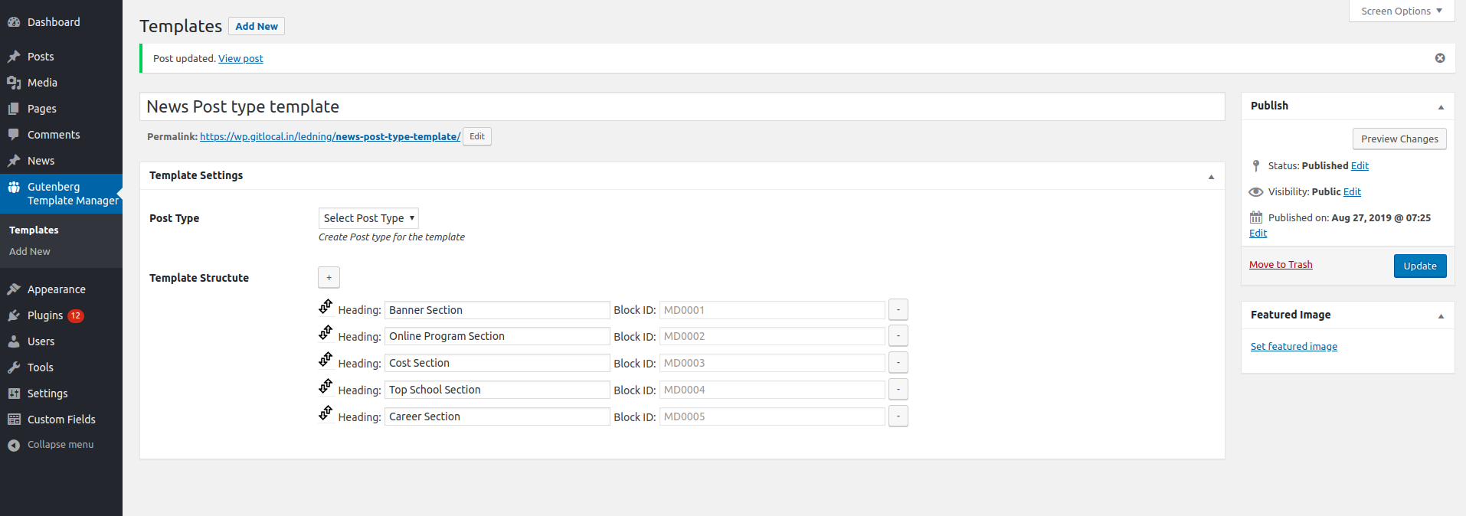Collapse the Featured Image box
This screenshot has height=516, width=1466.
[1441, 315]
